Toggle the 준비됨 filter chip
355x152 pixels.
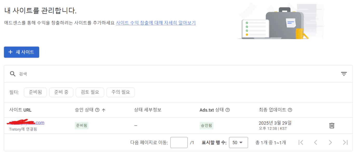pos(35,92)
